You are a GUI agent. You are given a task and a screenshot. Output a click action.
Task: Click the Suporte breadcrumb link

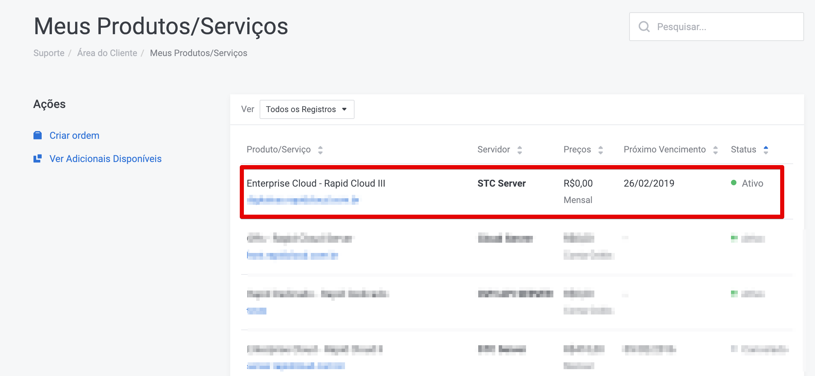pyautogui.click(x=49, y=53)
